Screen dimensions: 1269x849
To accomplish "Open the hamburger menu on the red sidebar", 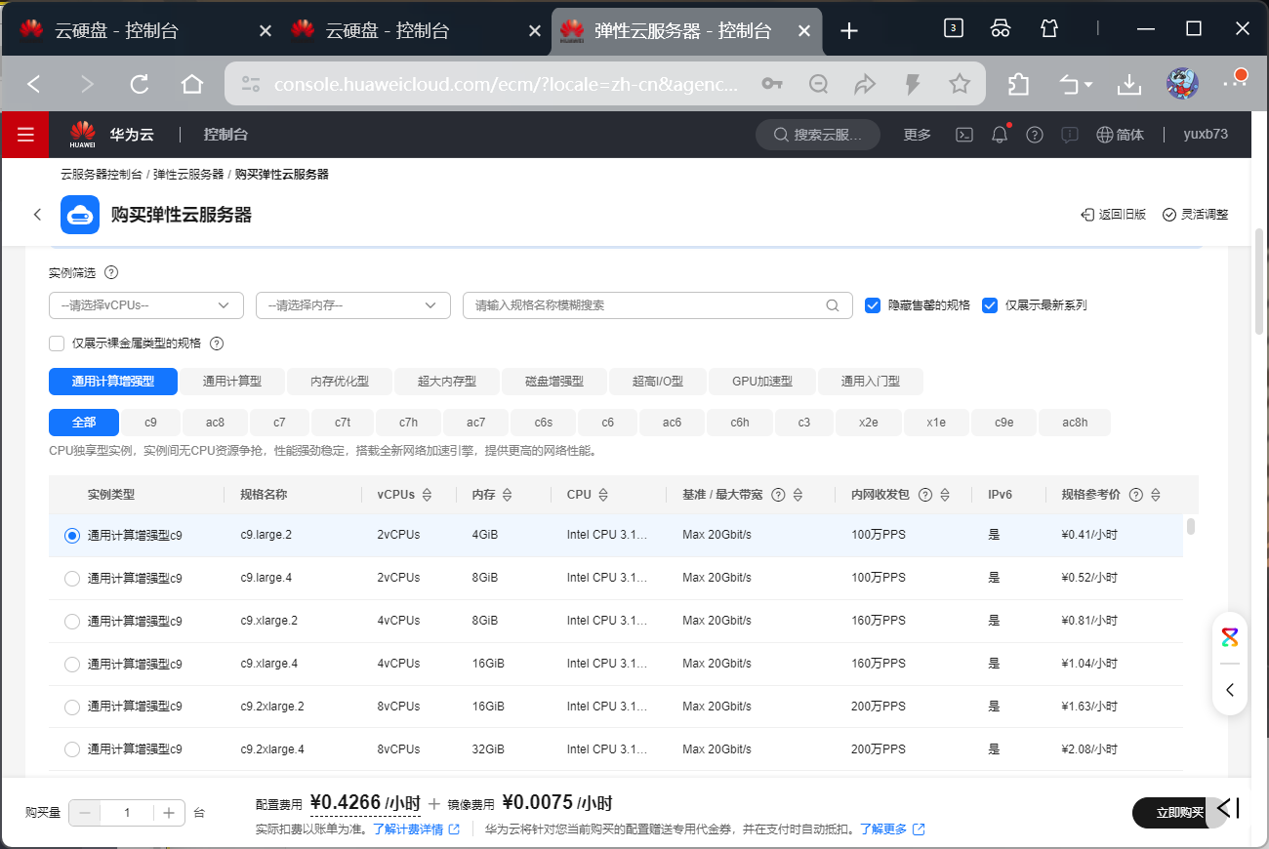I will click(x=24, y=134).
